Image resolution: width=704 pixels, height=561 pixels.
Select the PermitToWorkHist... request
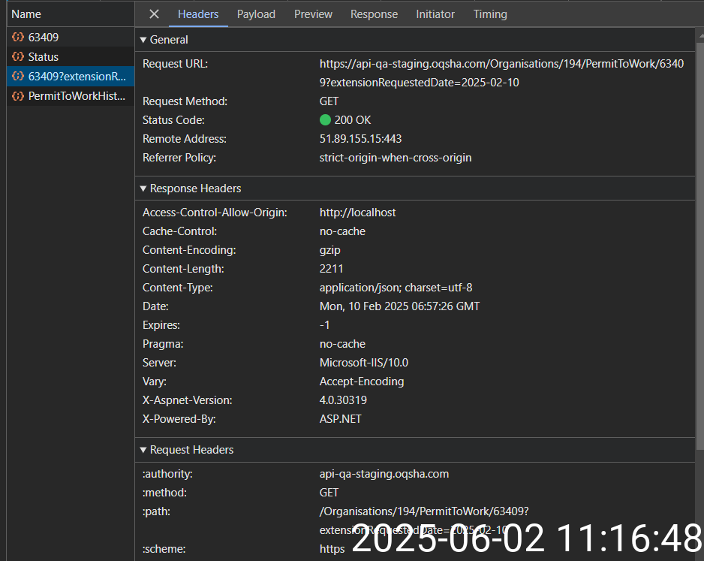(x=77, y=96)
